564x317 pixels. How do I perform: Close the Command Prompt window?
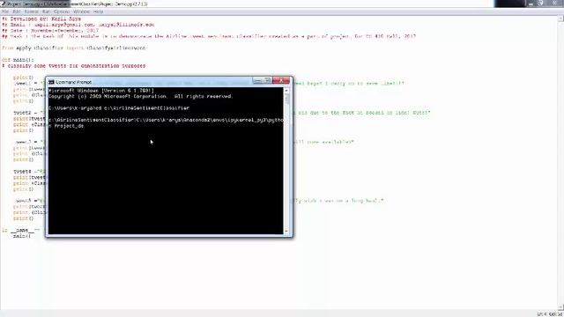(x=281, y=80)
